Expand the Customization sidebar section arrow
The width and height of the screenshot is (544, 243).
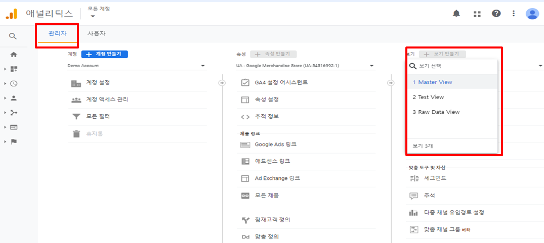click(5, 69)
